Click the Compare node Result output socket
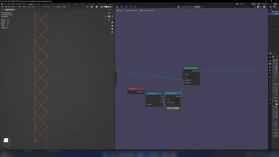 pos(181,96)
